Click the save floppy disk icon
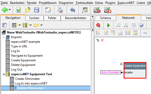 coord(36,10)
